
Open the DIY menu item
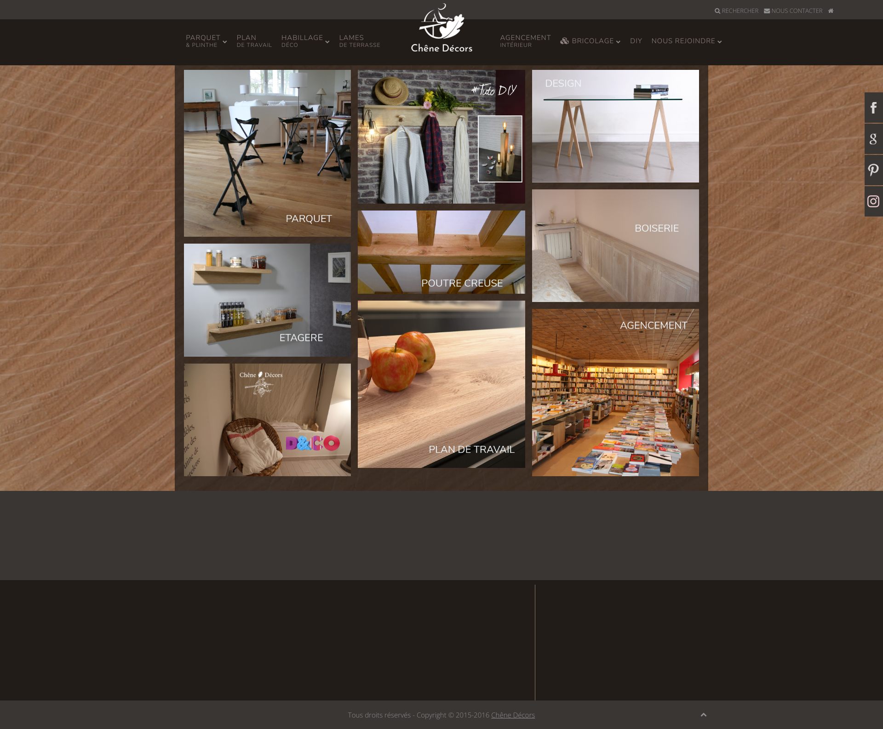click(636, 41)
